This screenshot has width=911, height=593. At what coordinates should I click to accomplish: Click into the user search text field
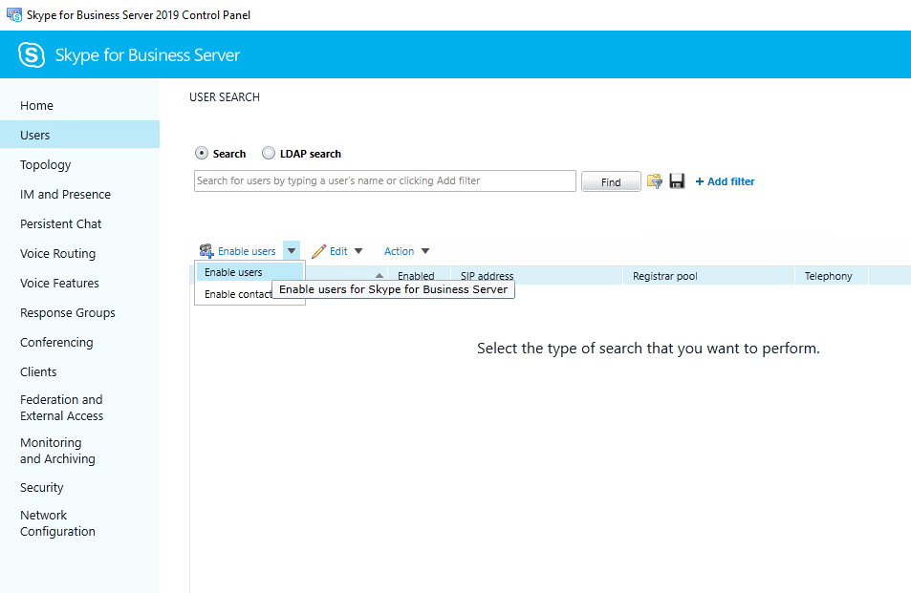tap(384, 180)
